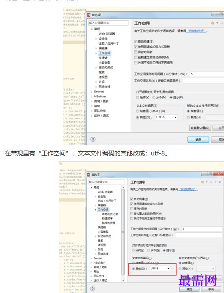Click 取消 button in lower dialog

211,289
